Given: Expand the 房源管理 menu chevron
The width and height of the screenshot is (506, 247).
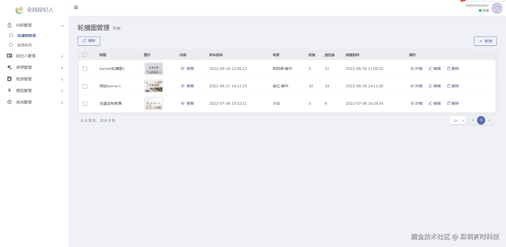Looking at the screenshot, I should [x=62, y=68].
